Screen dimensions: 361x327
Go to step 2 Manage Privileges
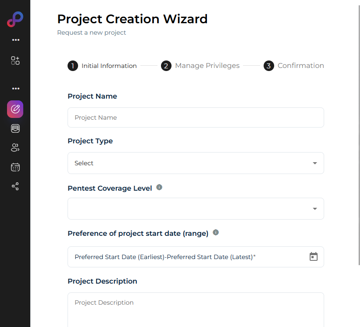[x=201, y=66]
